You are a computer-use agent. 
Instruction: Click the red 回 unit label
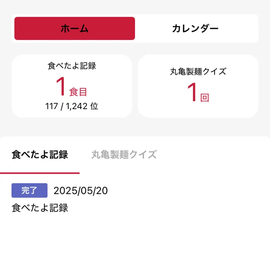point(205,98)
